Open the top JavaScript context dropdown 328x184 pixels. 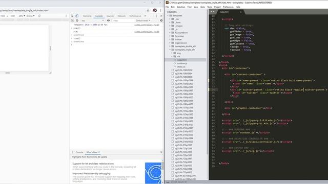pos(92,20)
